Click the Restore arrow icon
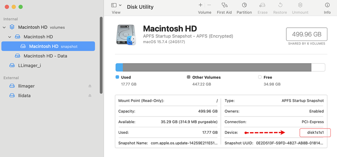 click(280, 5)
